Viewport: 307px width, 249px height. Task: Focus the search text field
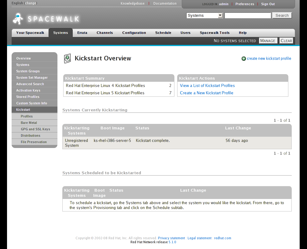pos(248,16)
